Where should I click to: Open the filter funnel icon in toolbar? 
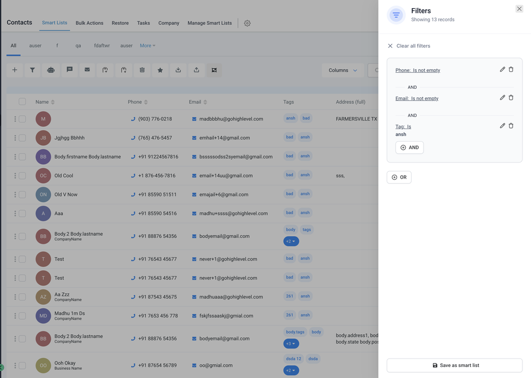[x=32, y=70]
